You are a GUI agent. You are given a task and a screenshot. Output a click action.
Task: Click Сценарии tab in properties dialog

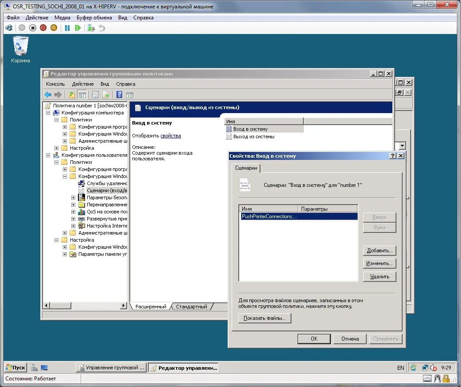click(x=246, y=168)
